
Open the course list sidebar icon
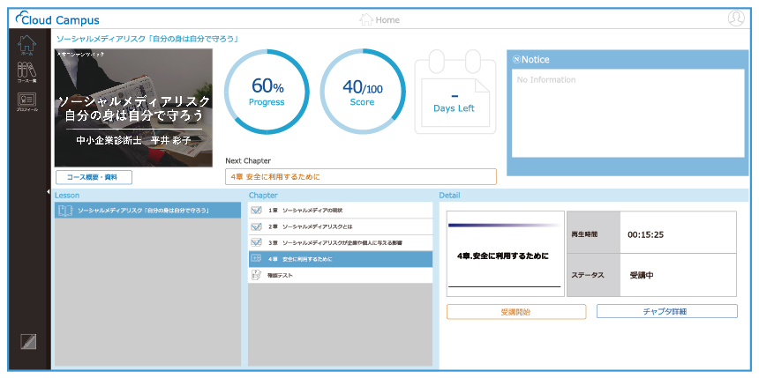coord(27,74)
